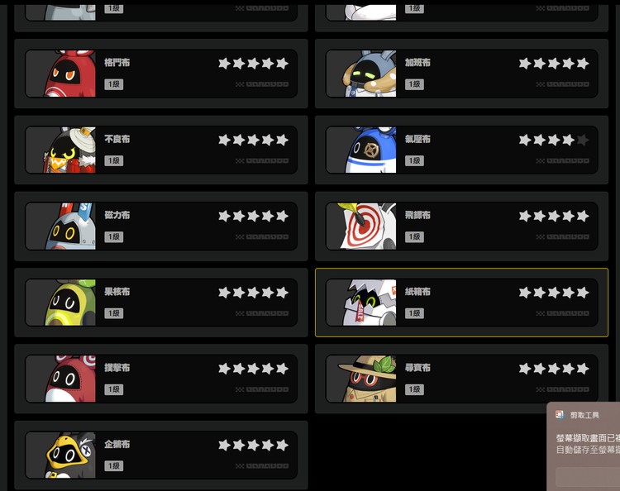Click the 1級 level badge under 尋寶布
Viewport: 620px width, 491px height.
[414, 389]
